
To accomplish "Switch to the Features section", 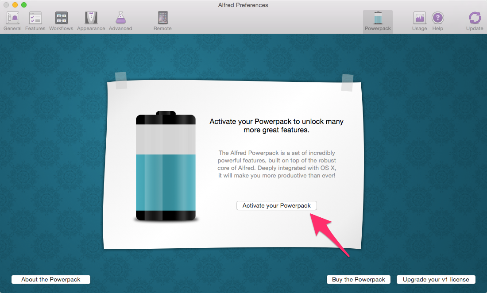I will pyautogui.click(x=35, y=21).
